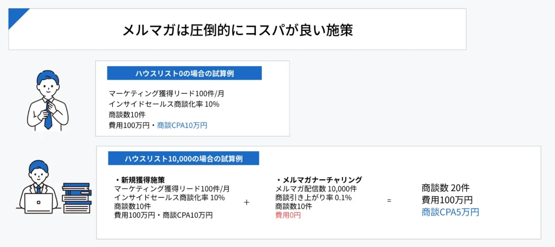Click the laptop on the desk illustration
This screenshot has width=555, height=247.
point(38,204)
